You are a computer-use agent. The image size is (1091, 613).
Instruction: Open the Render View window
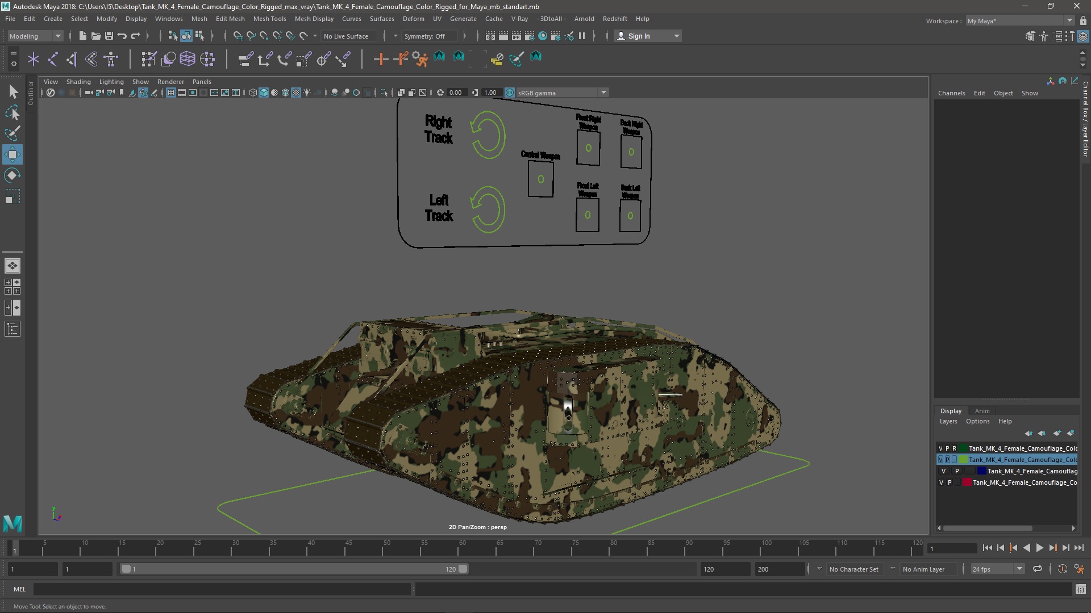(490, 36)
